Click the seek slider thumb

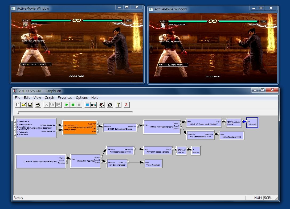pos(18,112)
